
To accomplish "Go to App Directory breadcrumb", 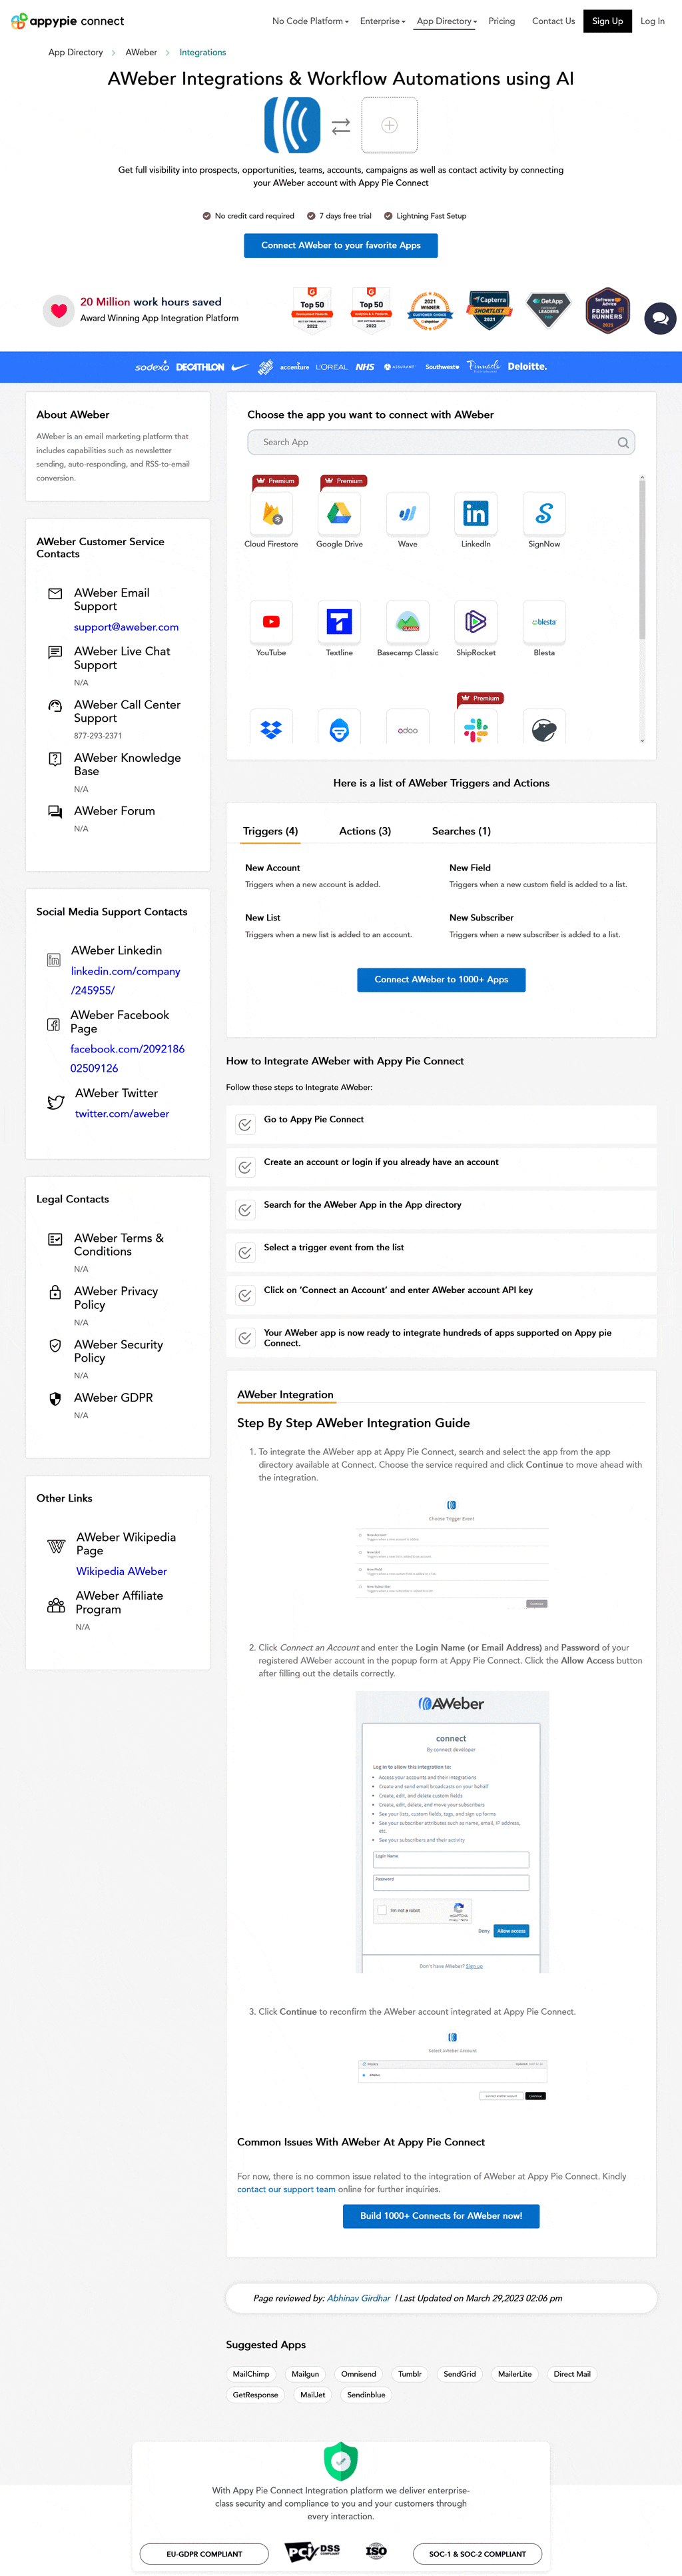I will pos(76,52).
